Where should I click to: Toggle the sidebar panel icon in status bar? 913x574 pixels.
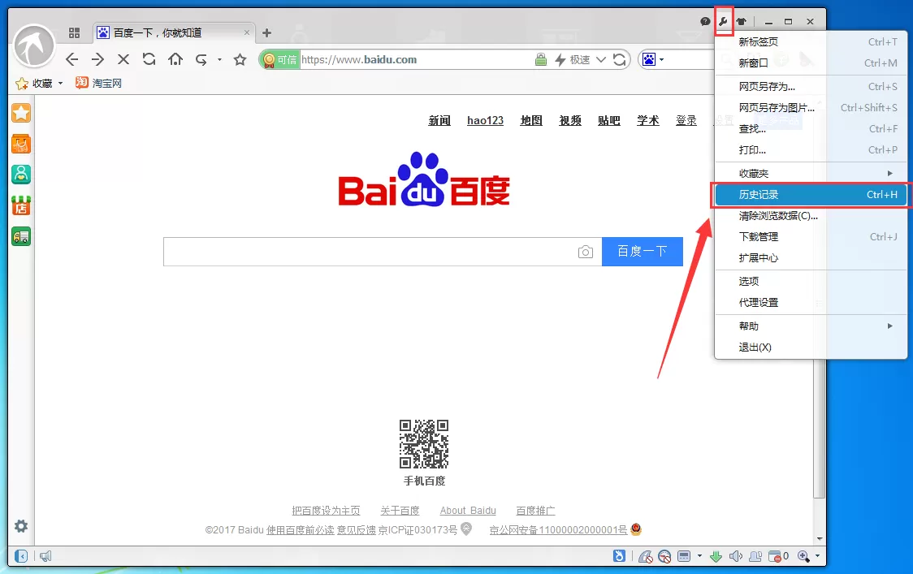point(21,556)
